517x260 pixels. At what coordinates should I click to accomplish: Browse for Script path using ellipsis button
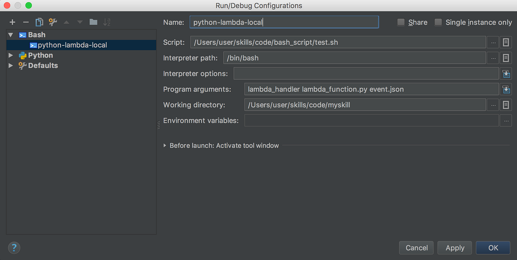[x=493, y=42]
